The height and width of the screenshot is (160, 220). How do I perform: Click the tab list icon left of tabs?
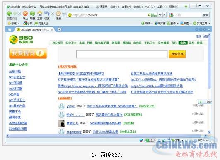[10, 29]
